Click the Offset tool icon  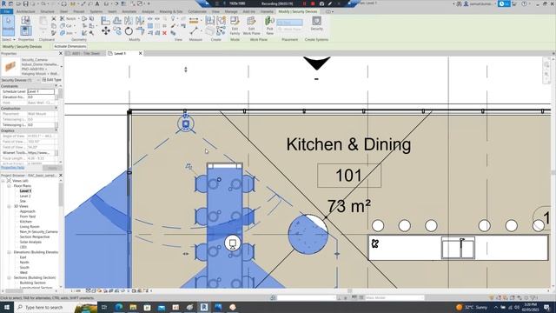coord(117,21)
